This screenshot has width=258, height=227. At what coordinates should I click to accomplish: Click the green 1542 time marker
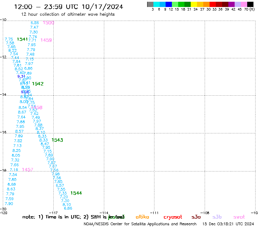(x=38, y=84)
